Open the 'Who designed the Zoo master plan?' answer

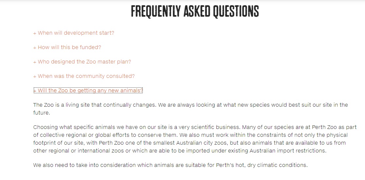point(84,62)
